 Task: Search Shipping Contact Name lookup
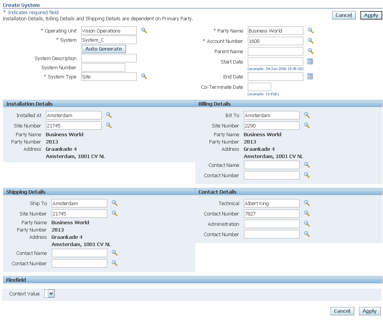(115, 253)
